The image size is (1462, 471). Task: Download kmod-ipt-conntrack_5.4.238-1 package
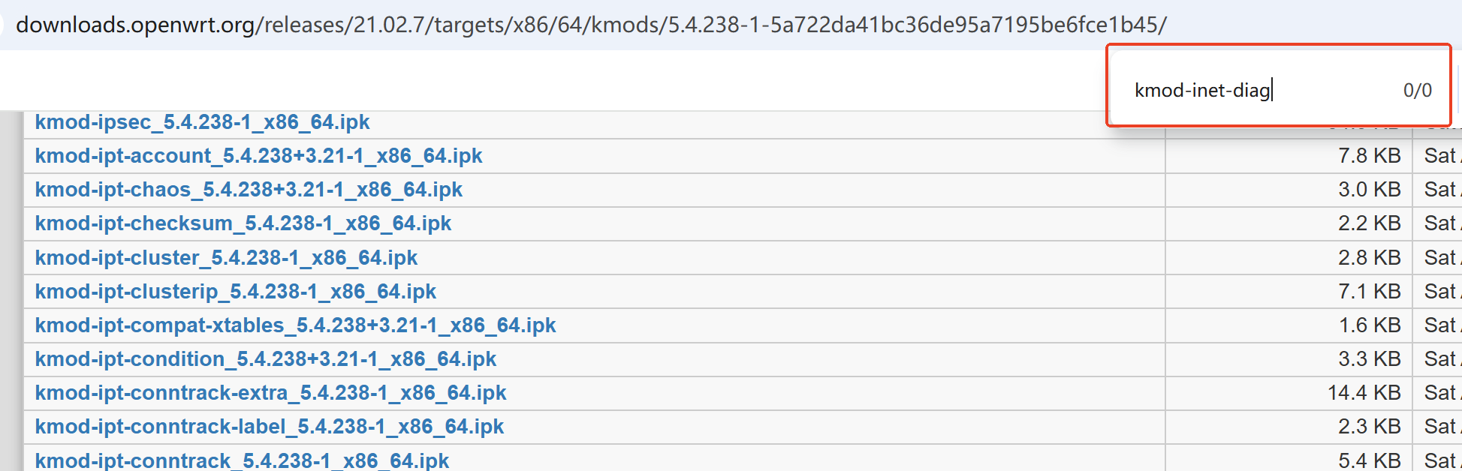pyautogui.click(x=242, y=460)
